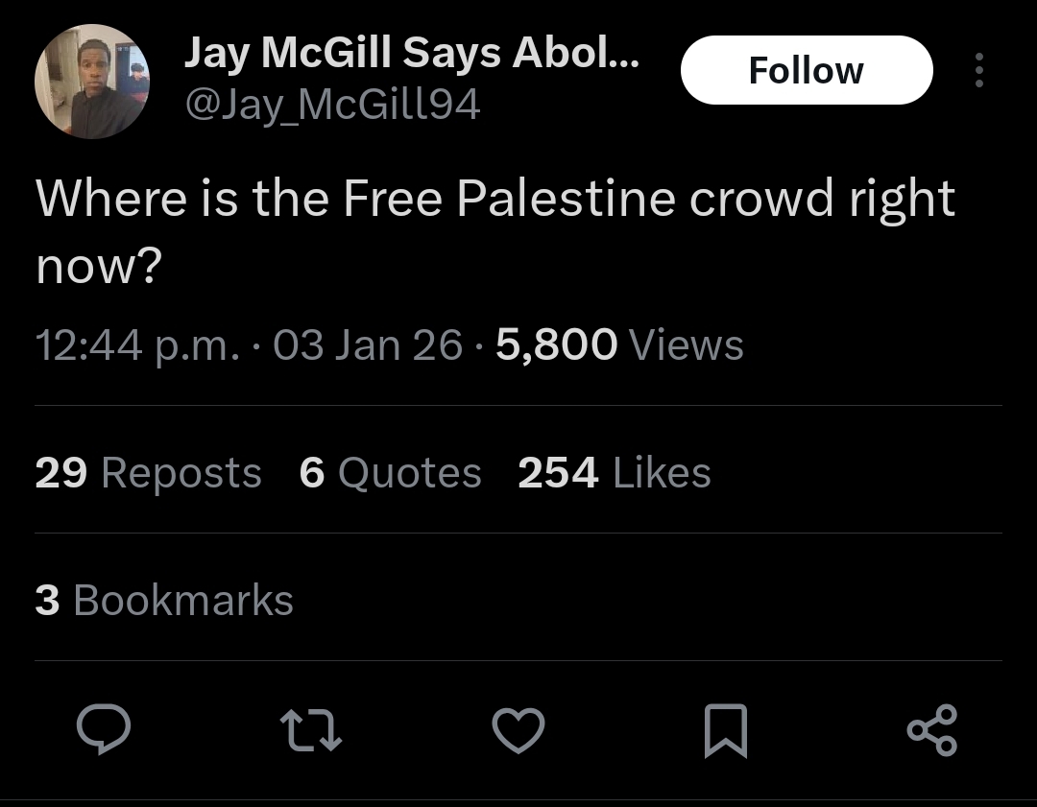Open the @Jay_McGill94 handle
Screen dimensions: 1037x807
tap(332, 105)
